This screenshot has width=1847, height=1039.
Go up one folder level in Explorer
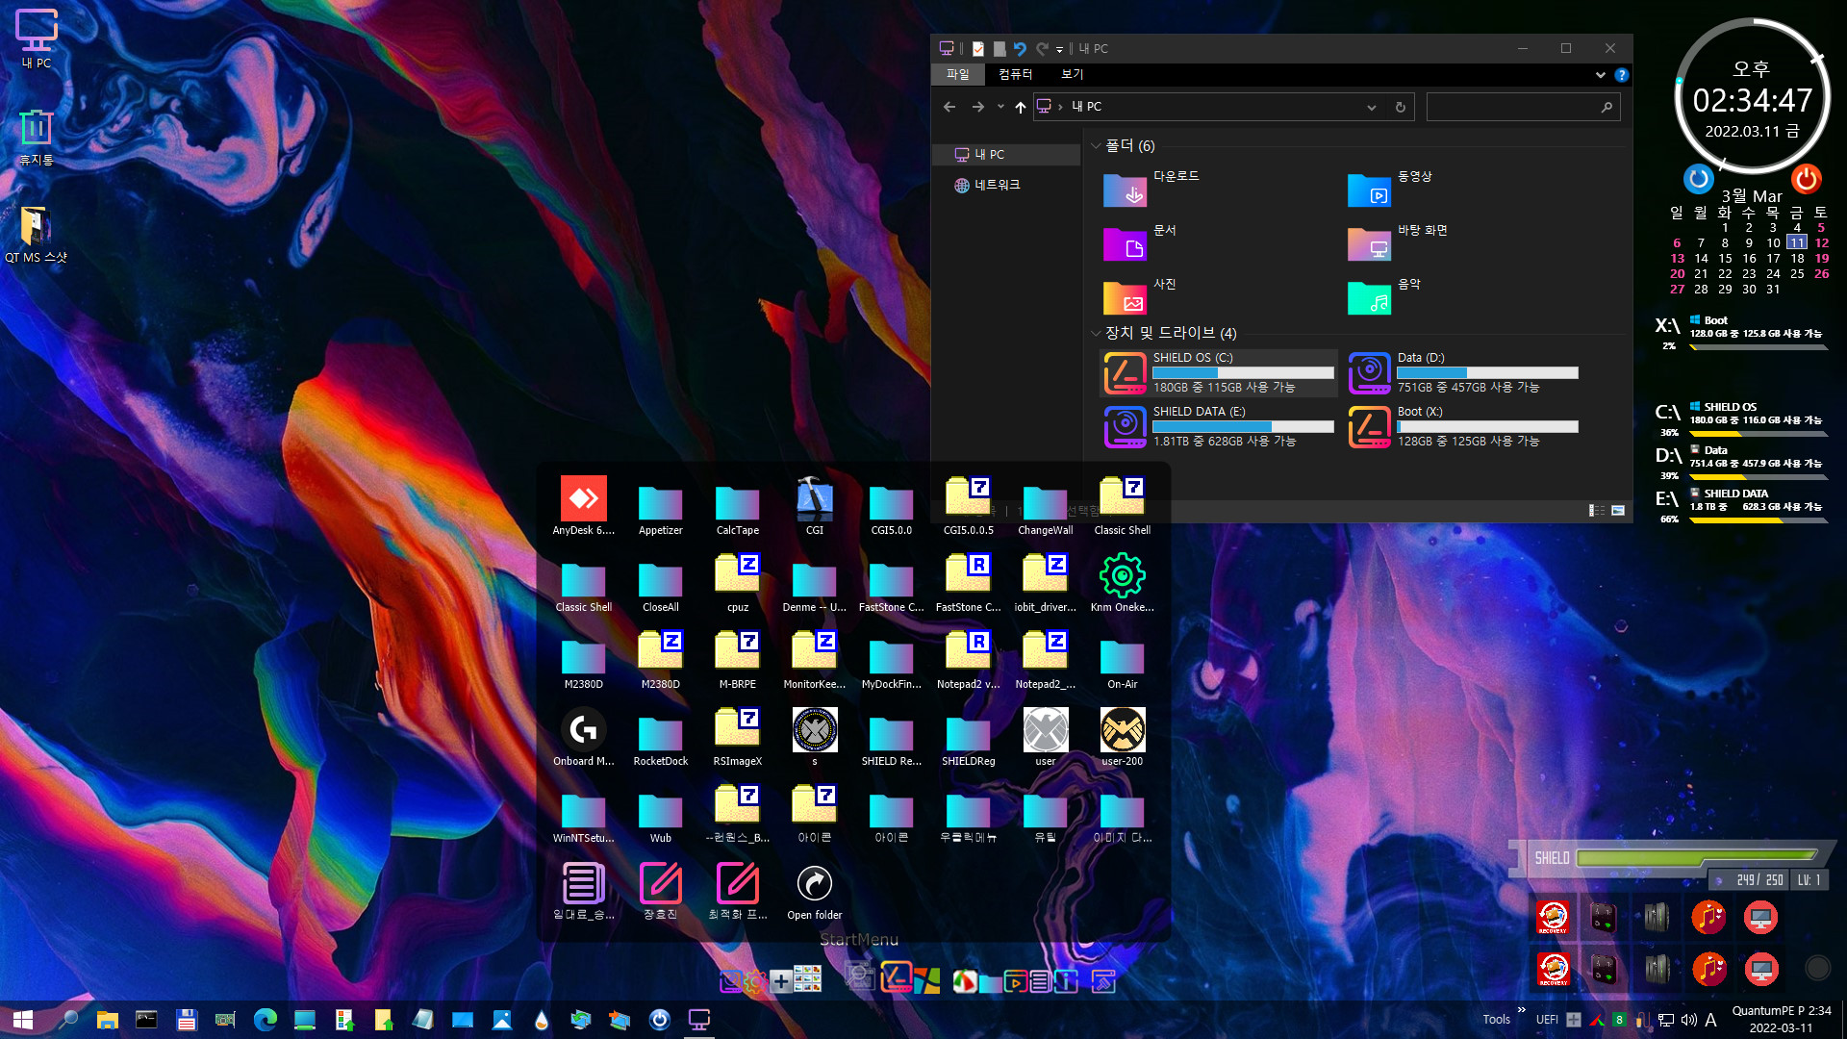tap(1020, 107)
